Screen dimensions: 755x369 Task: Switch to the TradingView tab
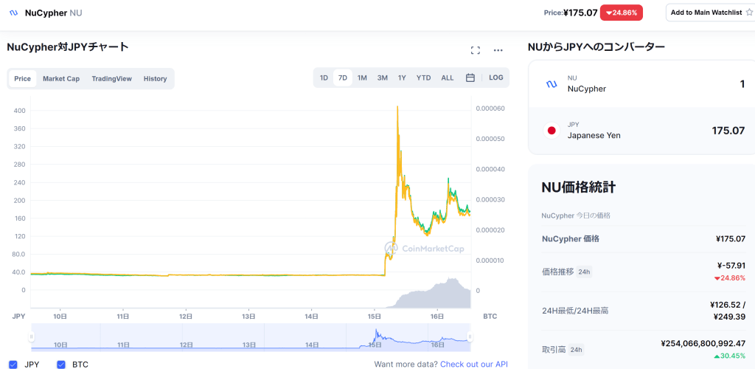pyautogui.click(x=111, y=79)
